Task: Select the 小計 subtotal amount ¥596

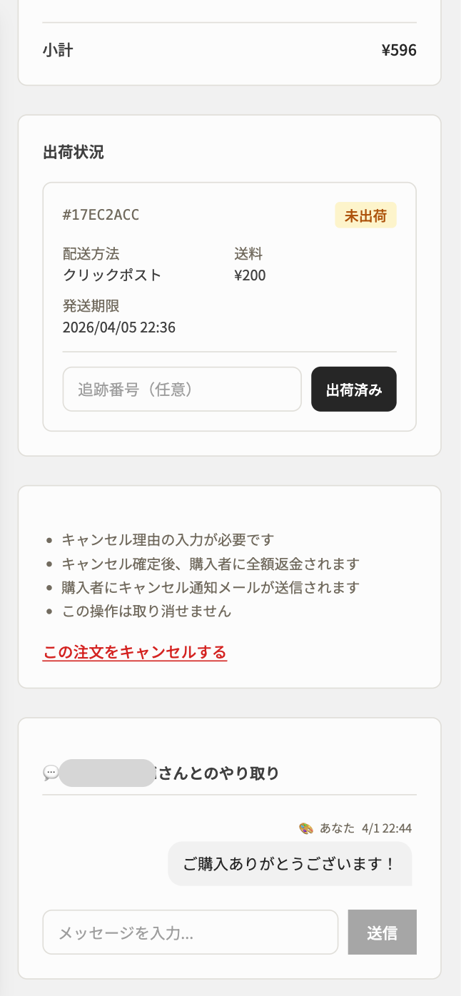Action: 400,50
